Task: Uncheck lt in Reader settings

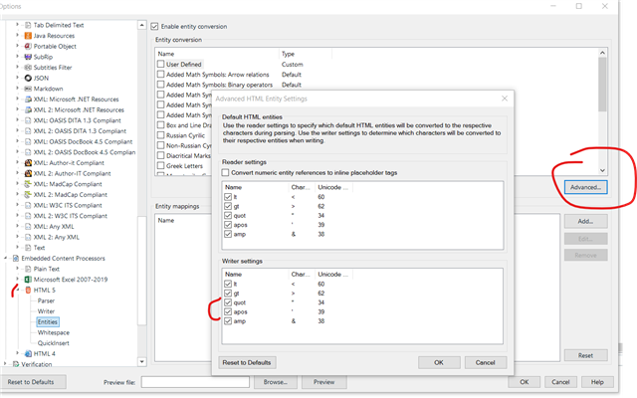Action: click(x=228, y=197)
